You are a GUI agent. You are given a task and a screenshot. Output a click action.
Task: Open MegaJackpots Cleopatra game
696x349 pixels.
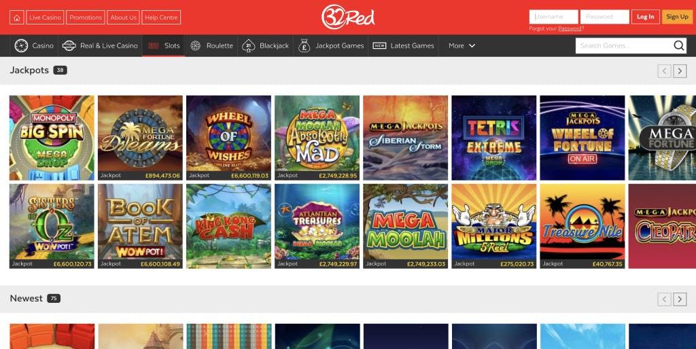pyautogui.click(x=662, y=226)
